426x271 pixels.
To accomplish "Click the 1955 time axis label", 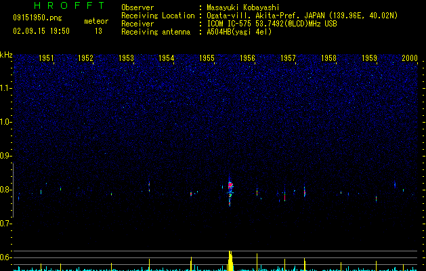I will [207, 58].
